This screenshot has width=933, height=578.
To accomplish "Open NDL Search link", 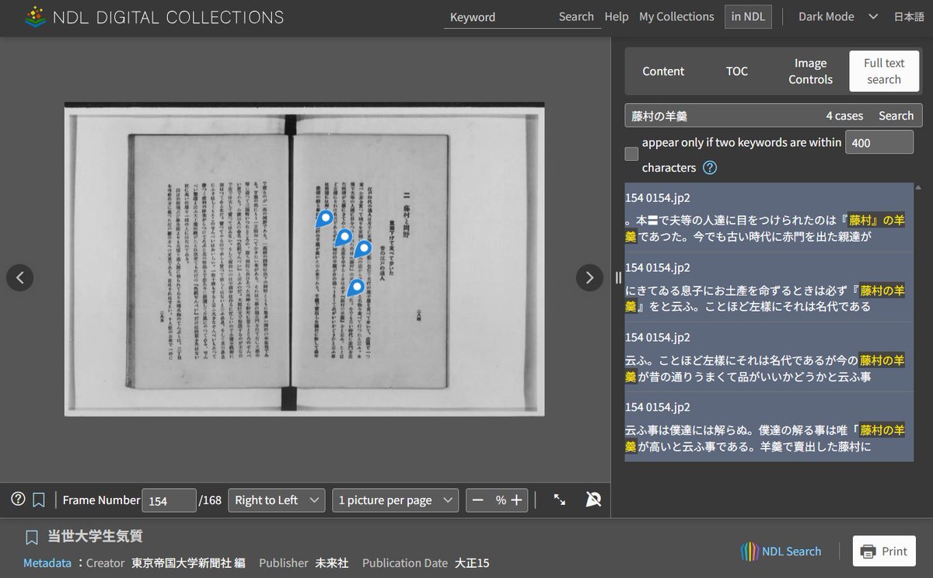I will pyautogui.click(x=781, y=551).
